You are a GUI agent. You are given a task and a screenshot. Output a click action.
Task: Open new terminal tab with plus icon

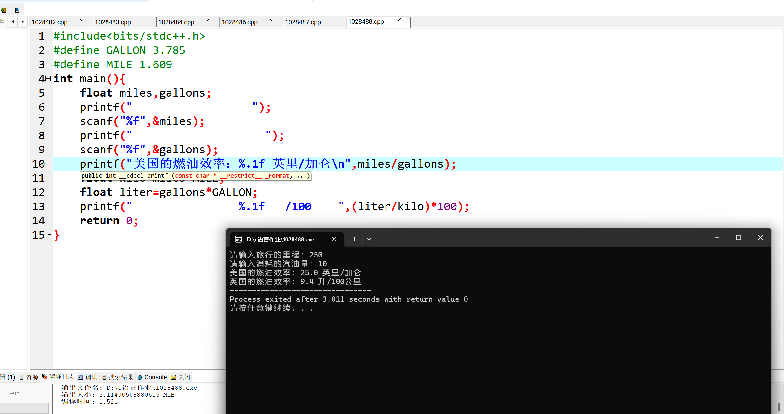pyautogui.click(x=354, y=239)
